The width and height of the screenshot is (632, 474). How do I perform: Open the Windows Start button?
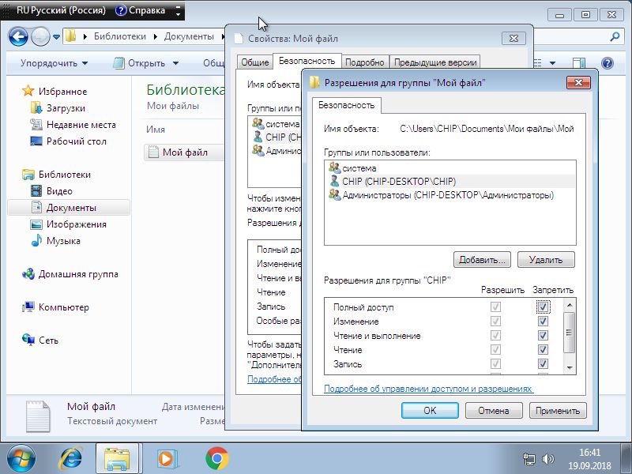point(21,459)
